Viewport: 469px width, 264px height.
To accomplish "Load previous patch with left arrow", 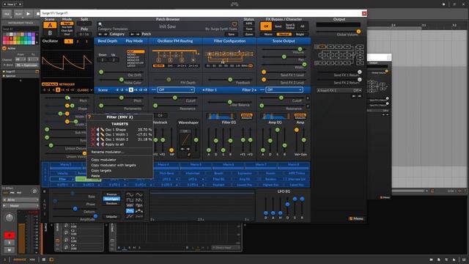I will coord(133,34).
